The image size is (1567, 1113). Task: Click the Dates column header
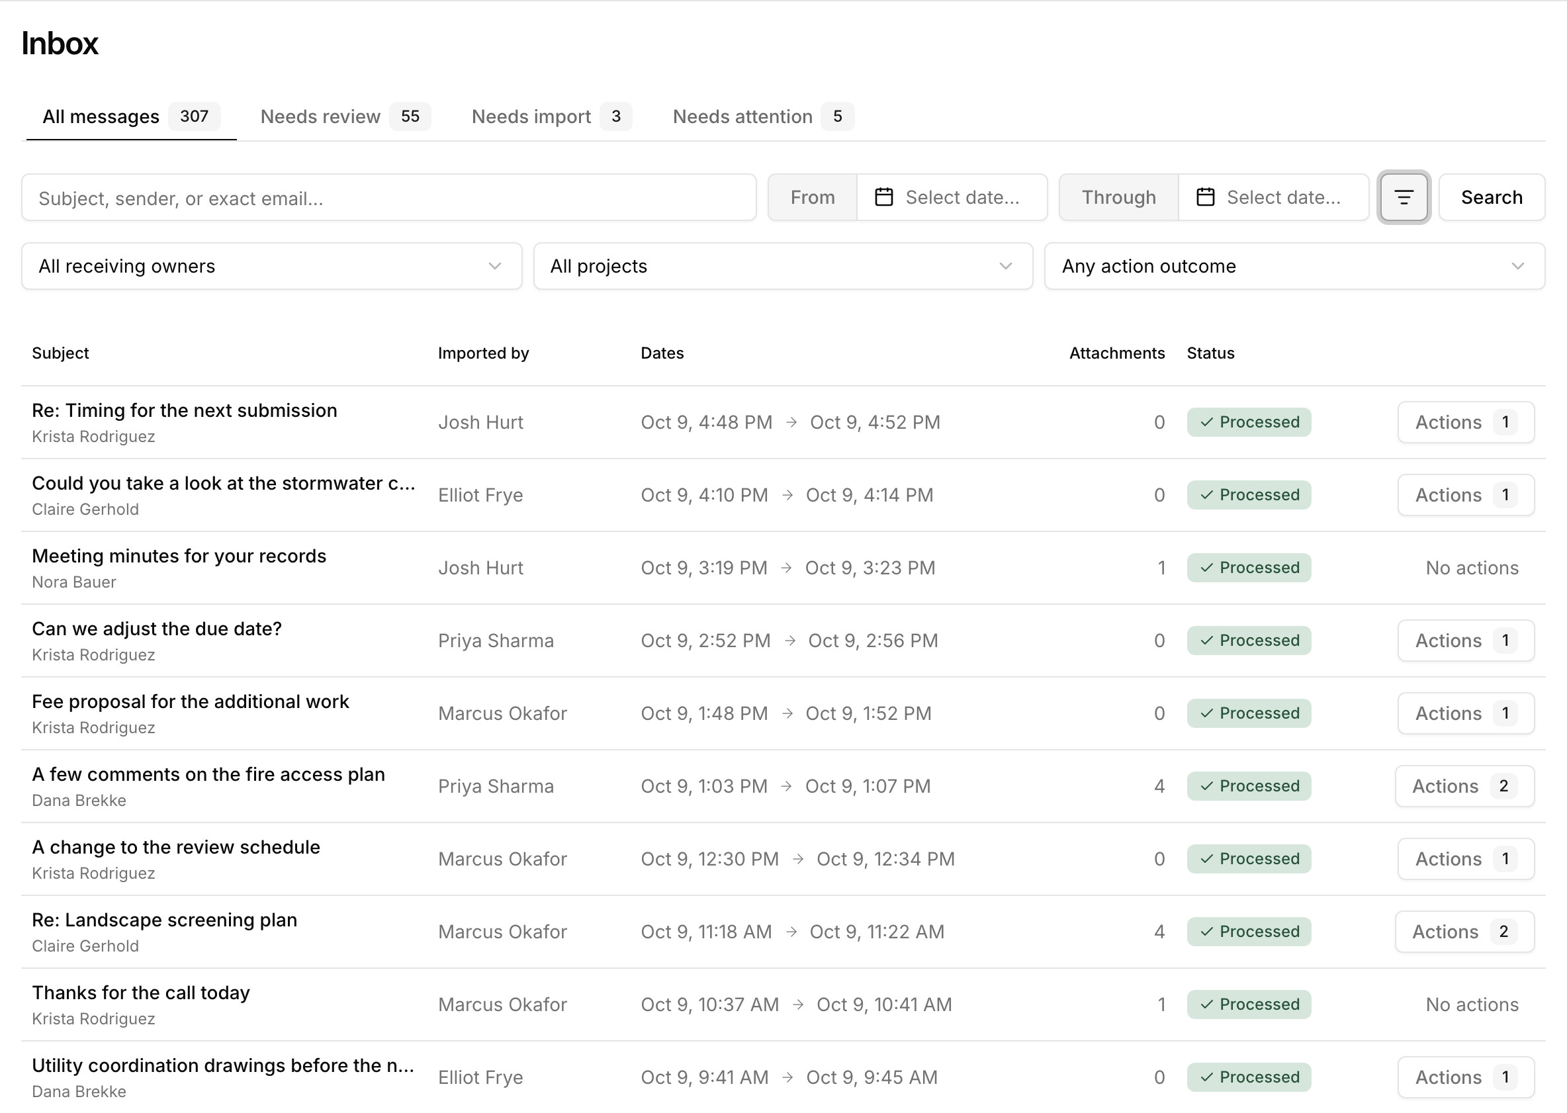[662, 353]
